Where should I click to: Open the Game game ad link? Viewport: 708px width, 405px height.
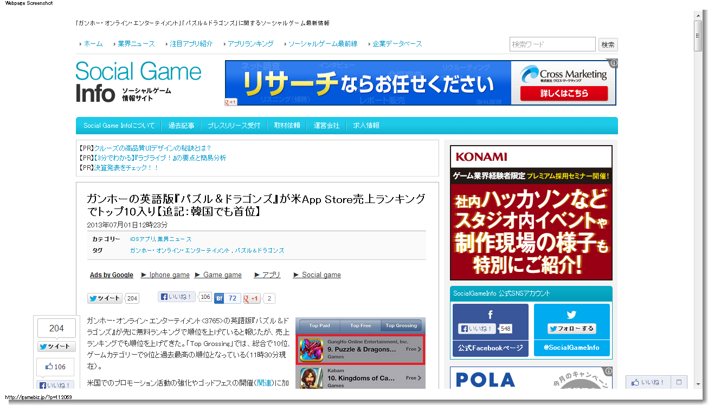point(218,275)
